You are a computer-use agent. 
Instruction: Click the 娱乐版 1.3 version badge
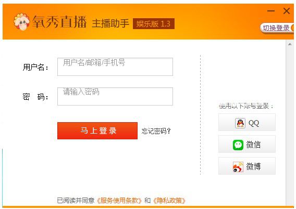[x=154, y=24]
